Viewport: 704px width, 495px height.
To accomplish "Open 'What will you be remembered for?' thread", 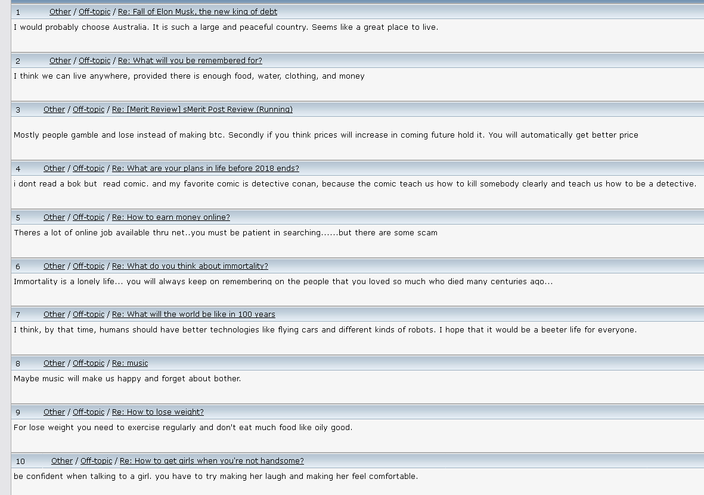I will [190, 61].
